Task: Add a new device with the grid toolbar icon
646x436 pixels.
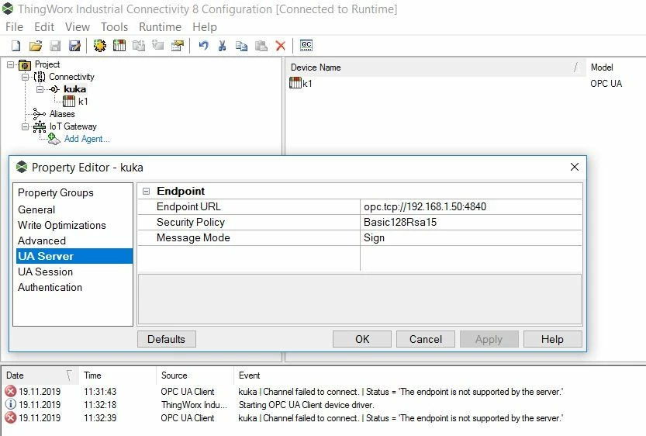Action: point(119,45)
